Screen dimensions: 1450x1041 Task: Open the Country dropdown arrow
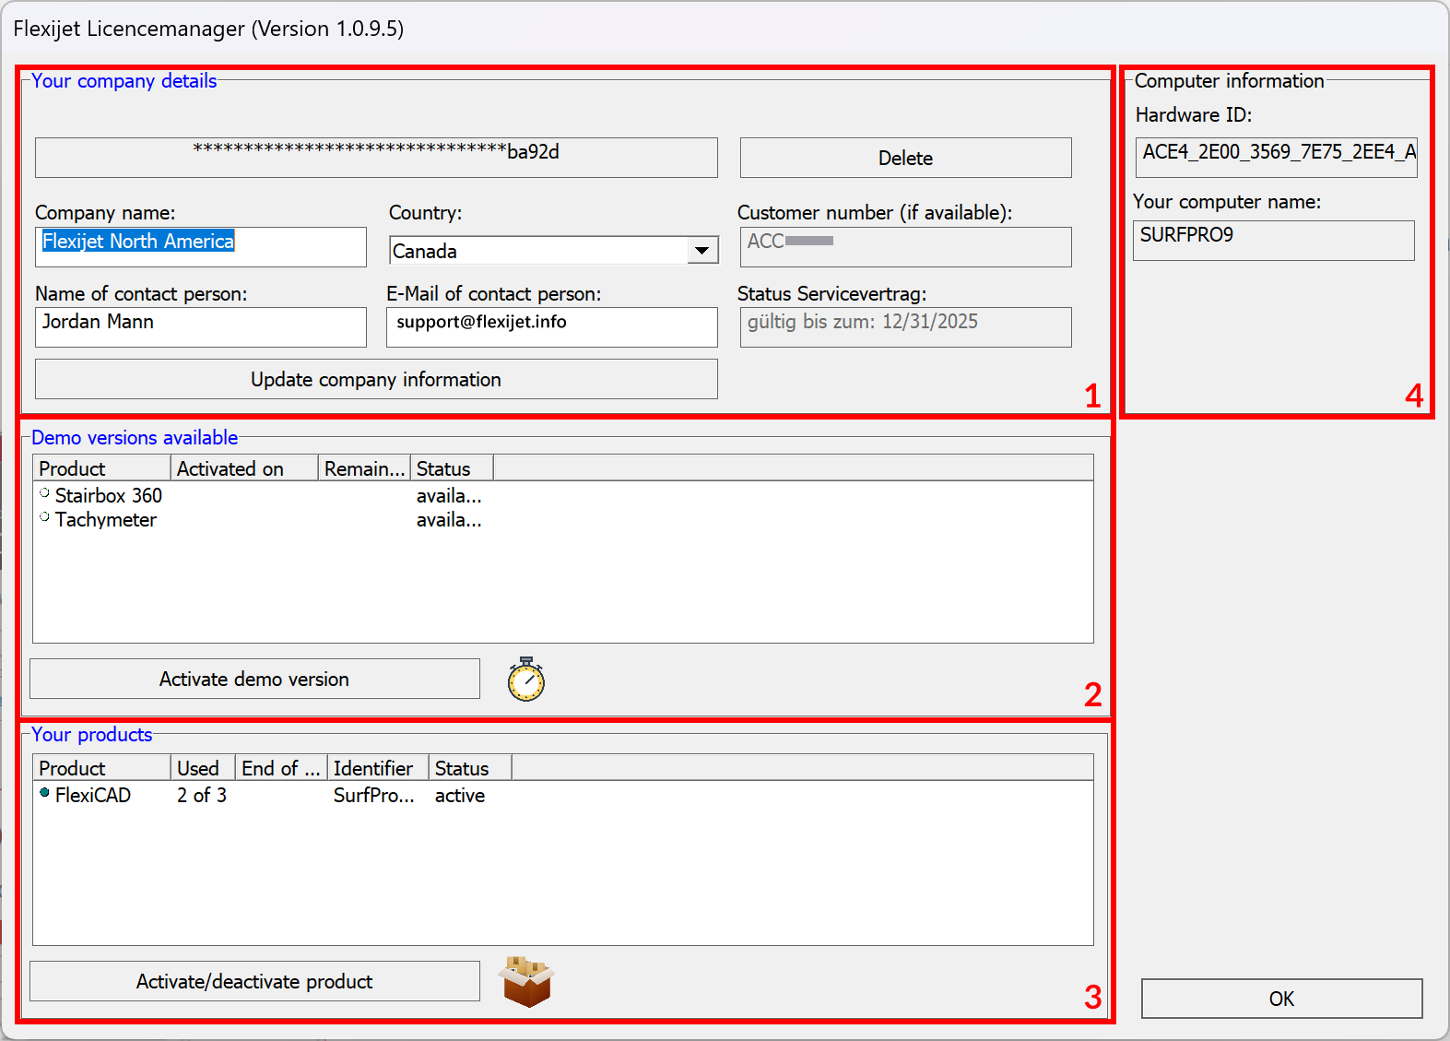pos(702,251)
